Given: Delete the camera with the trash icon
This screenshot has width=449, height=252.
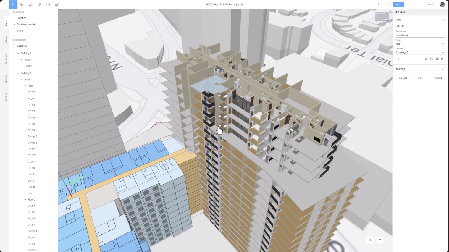Looking at the screenshot, I should [x=442, y=59].
